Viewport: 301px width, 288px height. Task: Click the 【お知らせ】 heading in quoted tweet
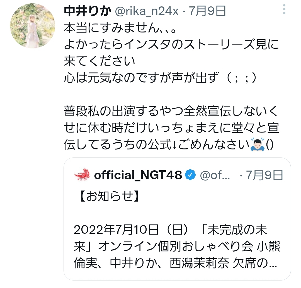[109, 196]
